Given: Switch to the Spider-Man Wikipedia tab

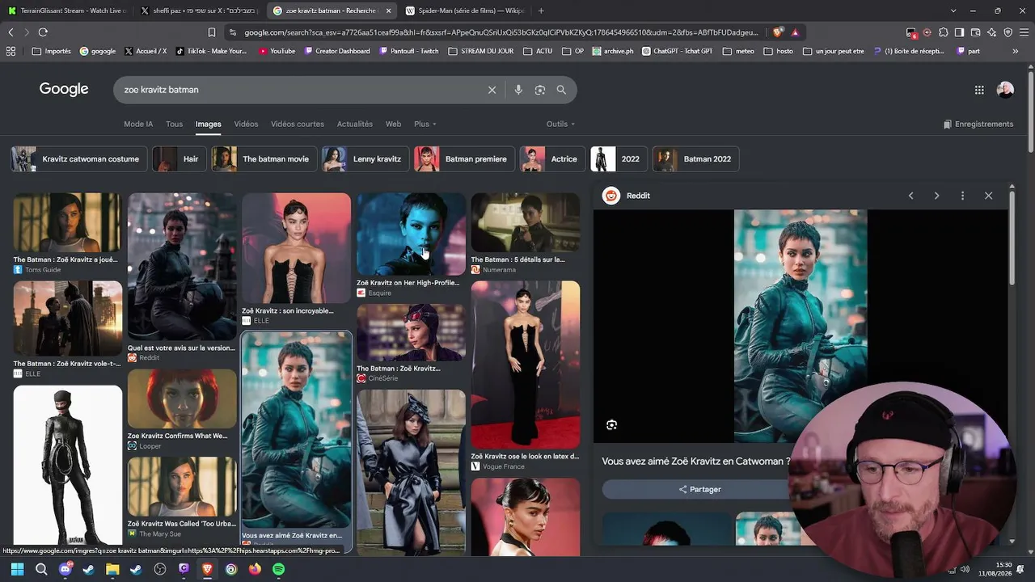Looking at the screenshot, I should (x=464, y=11).
